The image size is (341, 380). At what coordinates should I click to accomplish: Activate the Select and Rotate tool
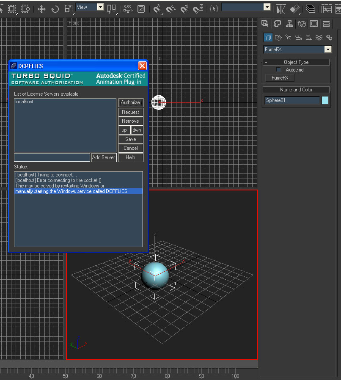(55, 9)
